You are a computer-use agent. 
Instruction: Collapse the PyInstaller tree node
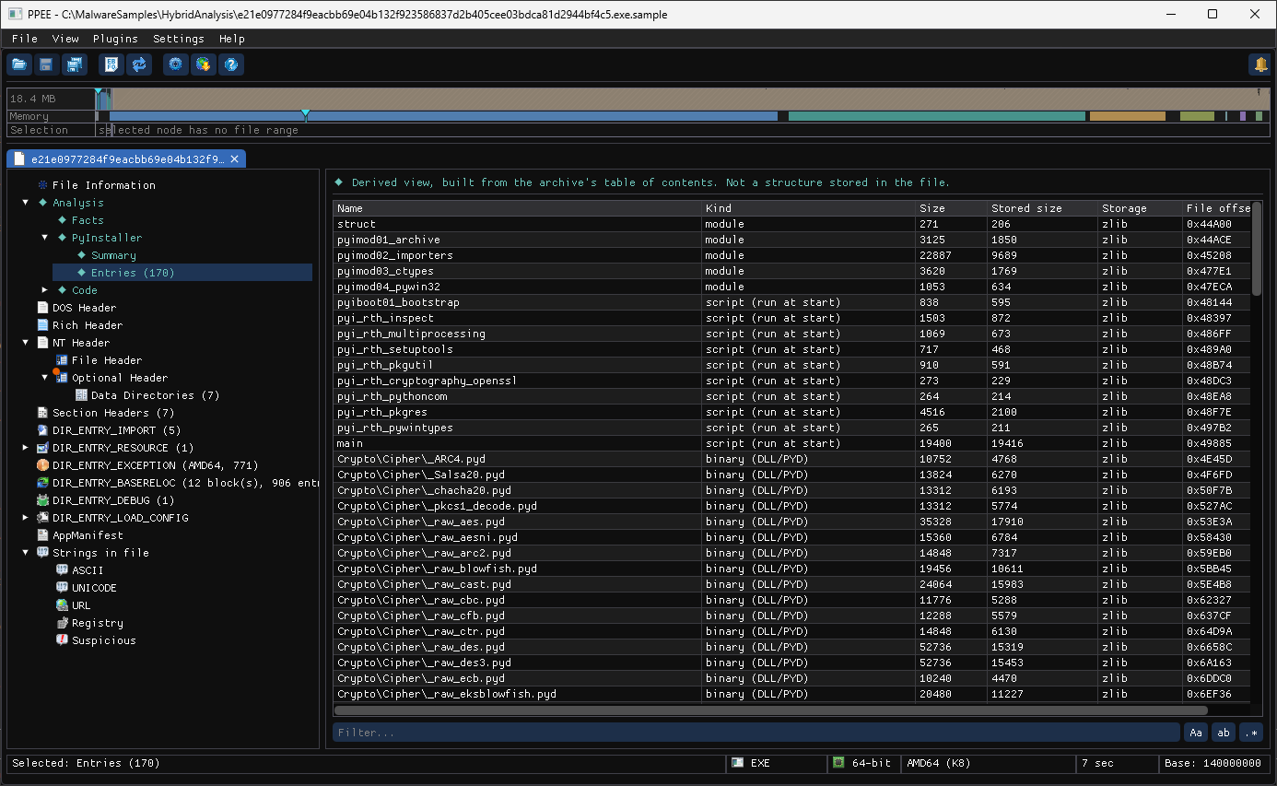(45, 238)
